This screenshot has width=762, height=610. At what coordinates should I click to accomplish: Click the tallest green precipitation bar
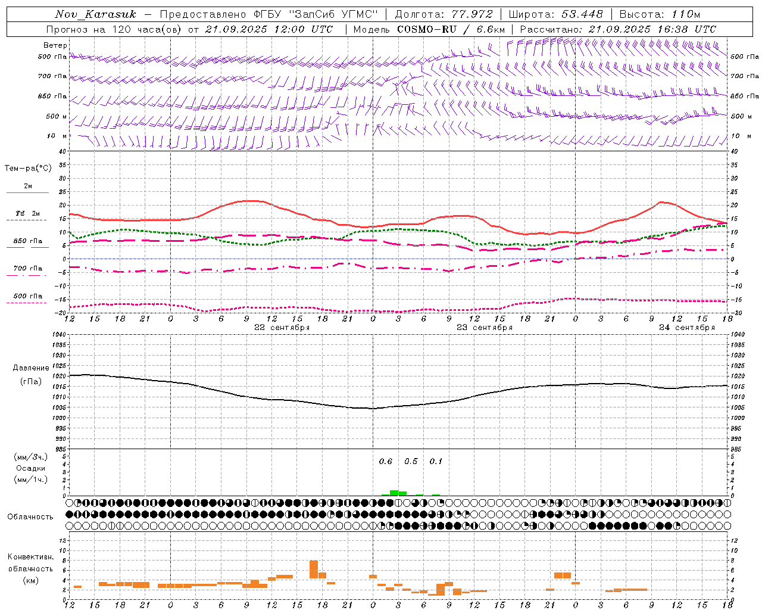click(x=394, y=493)
